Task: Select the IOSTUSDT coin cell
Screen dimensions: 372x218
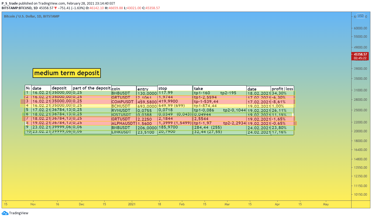Action: click(x=122, y=115)
